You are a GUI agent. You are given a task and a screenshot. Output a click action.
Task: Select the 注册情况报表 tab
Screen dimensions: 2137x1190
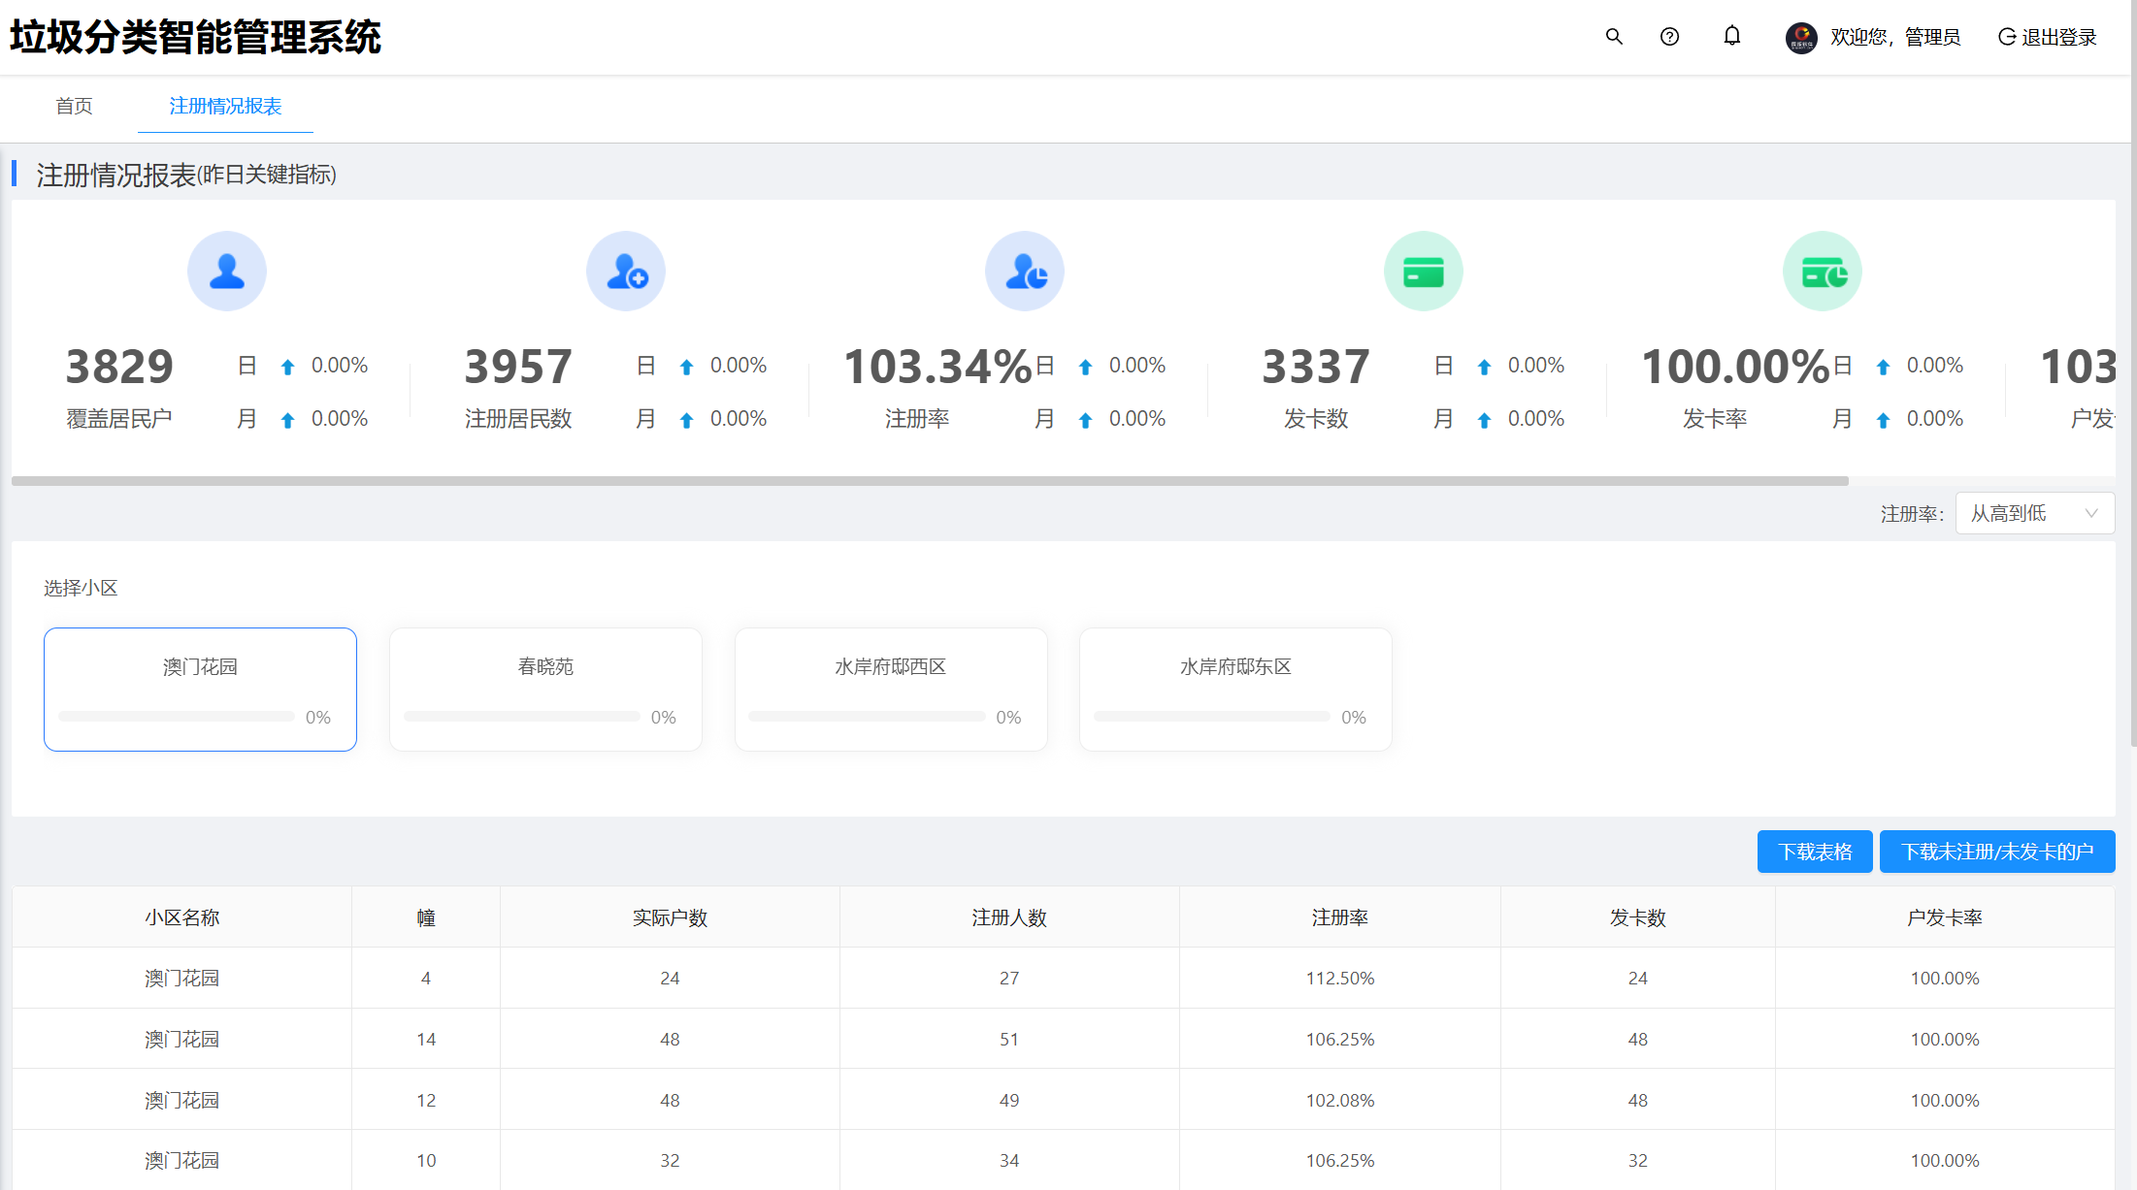tap(225, 106)
